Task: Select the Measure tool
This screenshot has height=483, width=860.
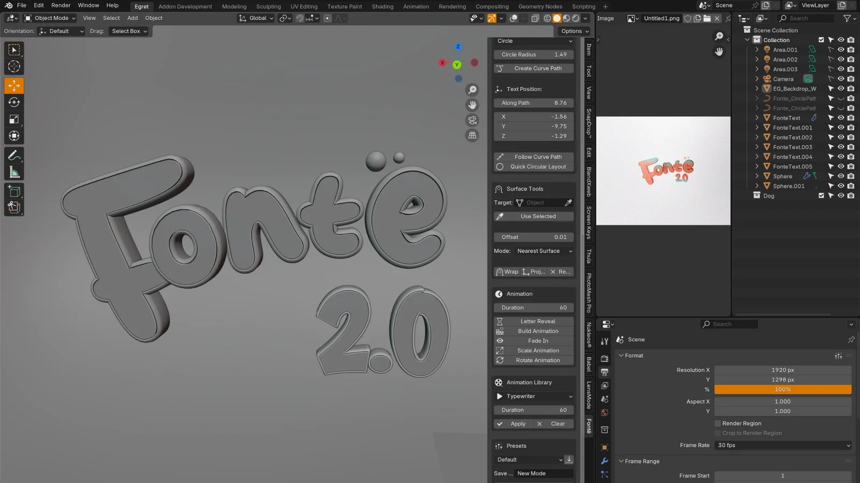Action: pyautogui.click(x=14, y=172)
